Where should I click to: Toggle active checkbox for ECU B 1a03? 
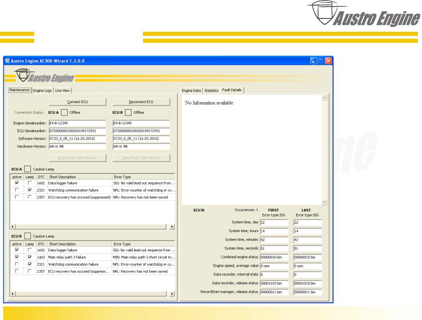pyautogui.click(x=17, y=257)
